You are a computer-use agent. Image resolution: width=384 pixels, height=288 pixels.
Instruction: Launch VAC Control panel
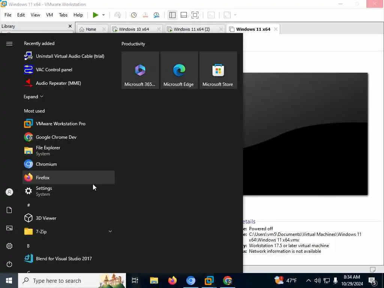[69, 69]
